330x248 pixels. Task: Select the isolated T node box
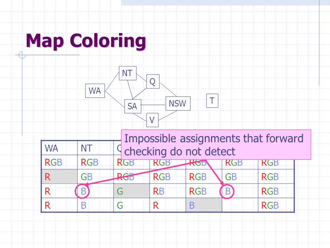(212, 101)
